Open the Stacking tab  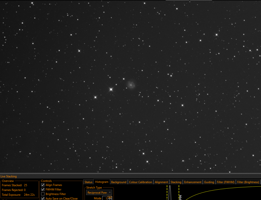coord(176,182)
